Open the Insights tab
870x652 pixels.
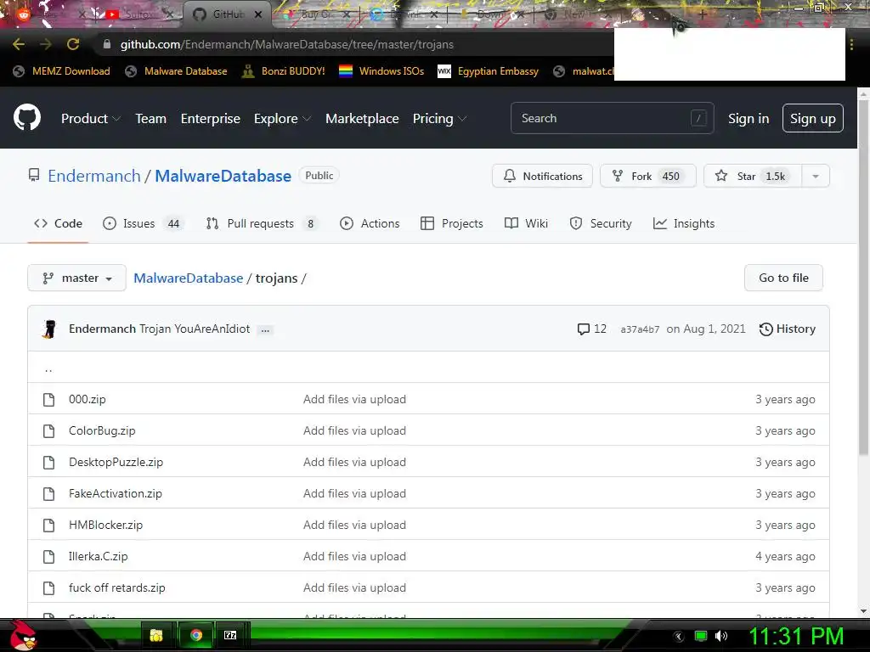click(684, 223)
